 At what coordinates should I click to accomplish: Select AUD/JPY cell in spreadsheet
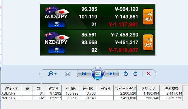click(11, 93)
